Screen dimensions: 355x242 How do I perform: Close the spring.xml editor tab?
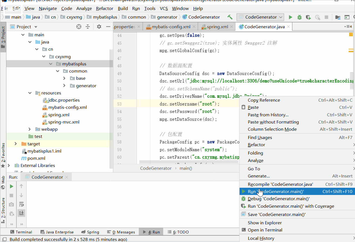[x=232, y=27]
